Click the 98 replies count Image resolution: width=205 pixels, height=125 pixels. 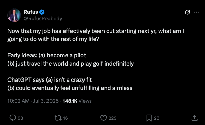[20, 118]
